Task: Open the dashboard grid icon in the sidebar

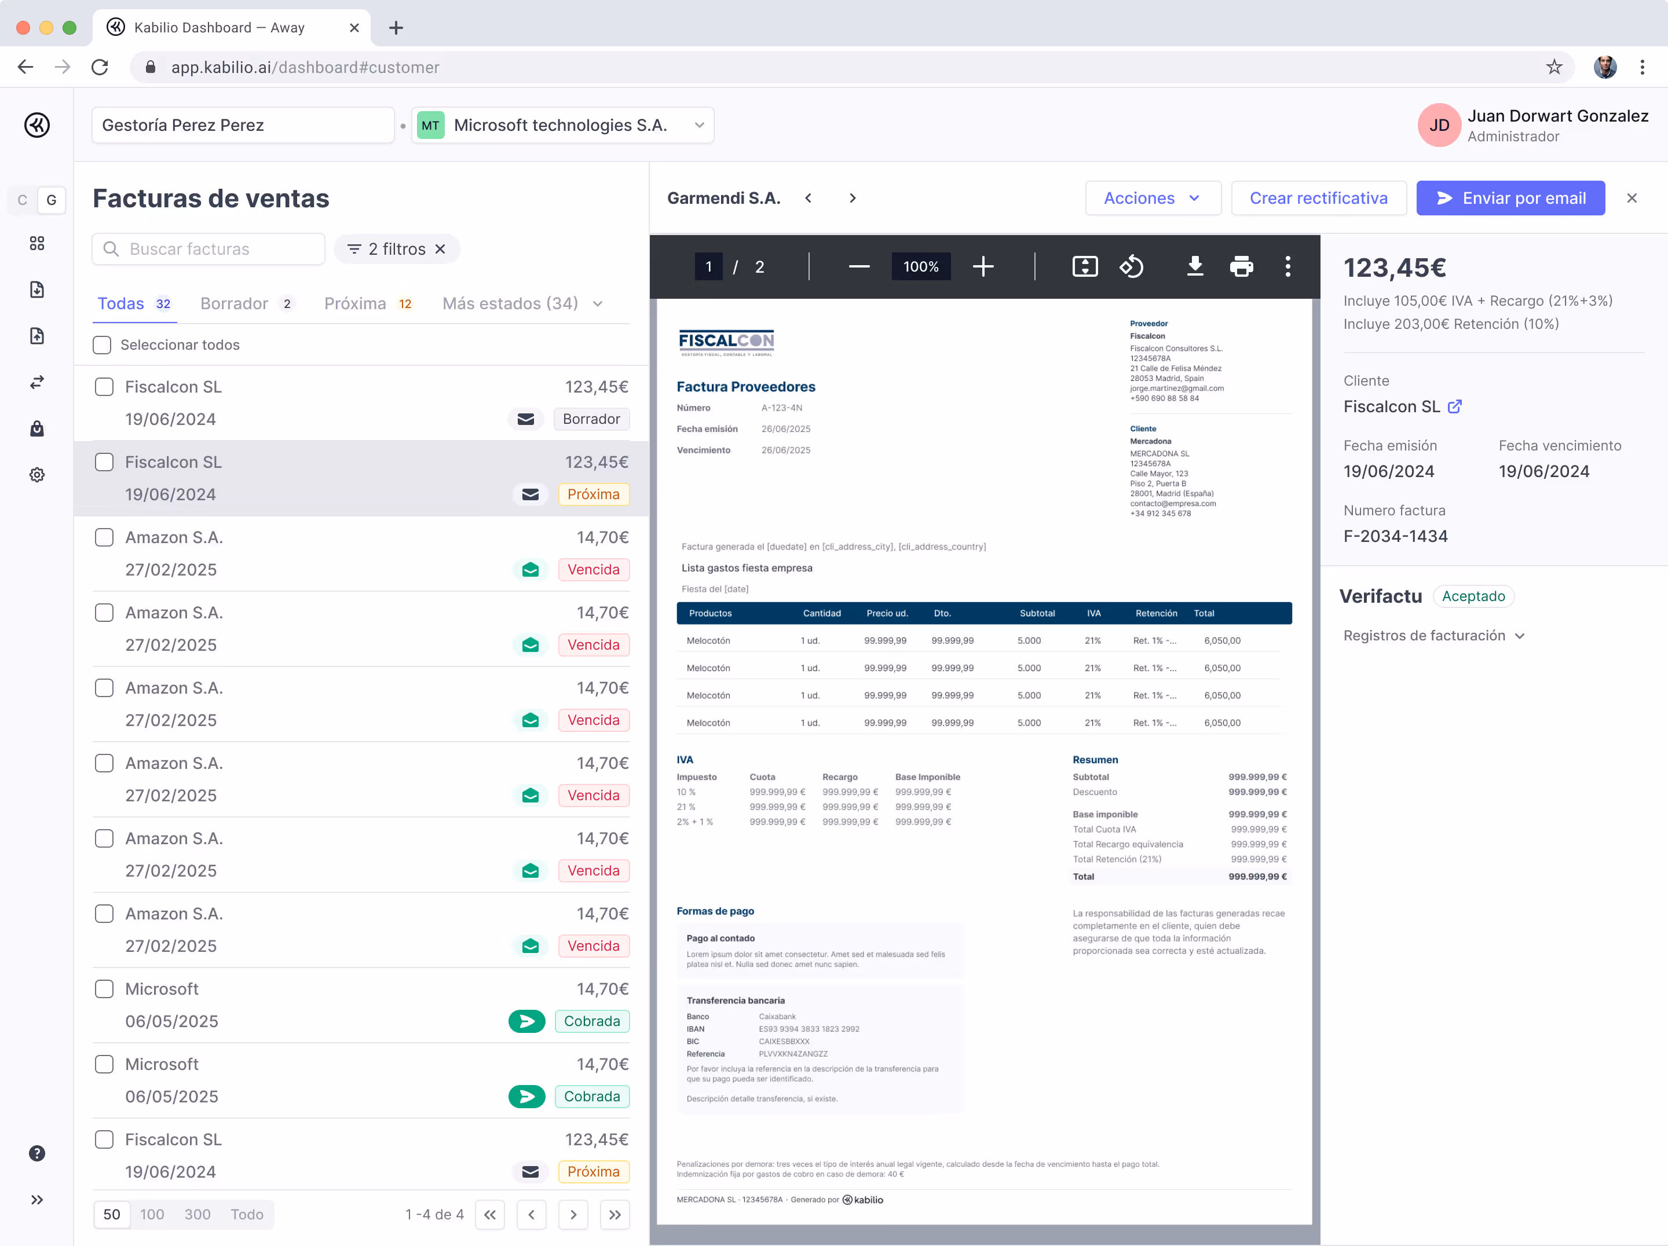Action: pyautogui.click(x=37, y=243)
